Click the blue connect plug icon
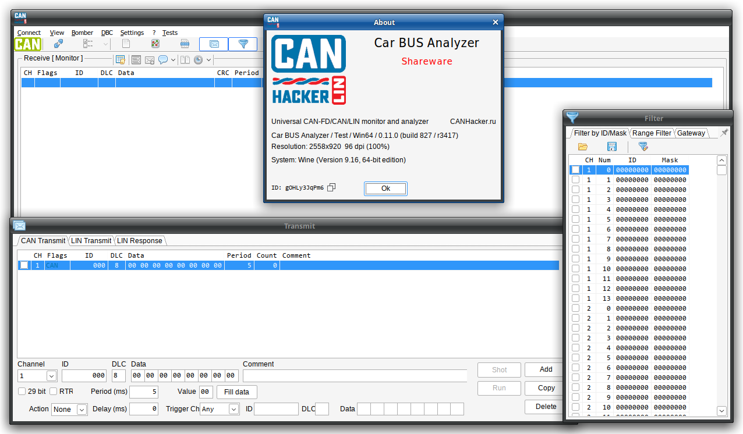The image size is (743, 434). pyautogui.click(x=58, y=44)
